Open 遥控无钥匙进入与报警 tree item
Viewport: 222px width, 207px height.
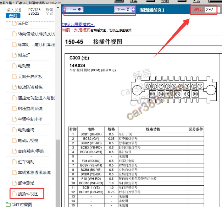click(36, 98)
